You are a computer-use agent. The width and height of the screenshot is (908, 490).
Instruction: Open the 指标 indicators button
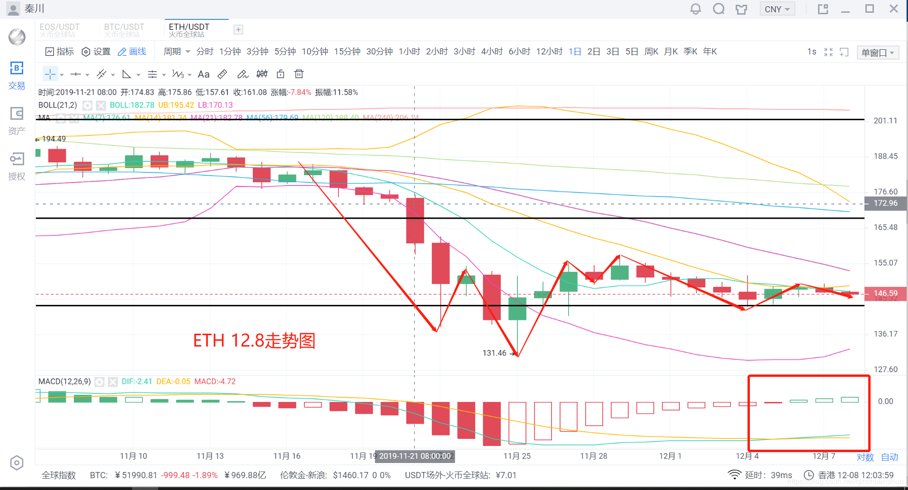(x=60, y=52)
